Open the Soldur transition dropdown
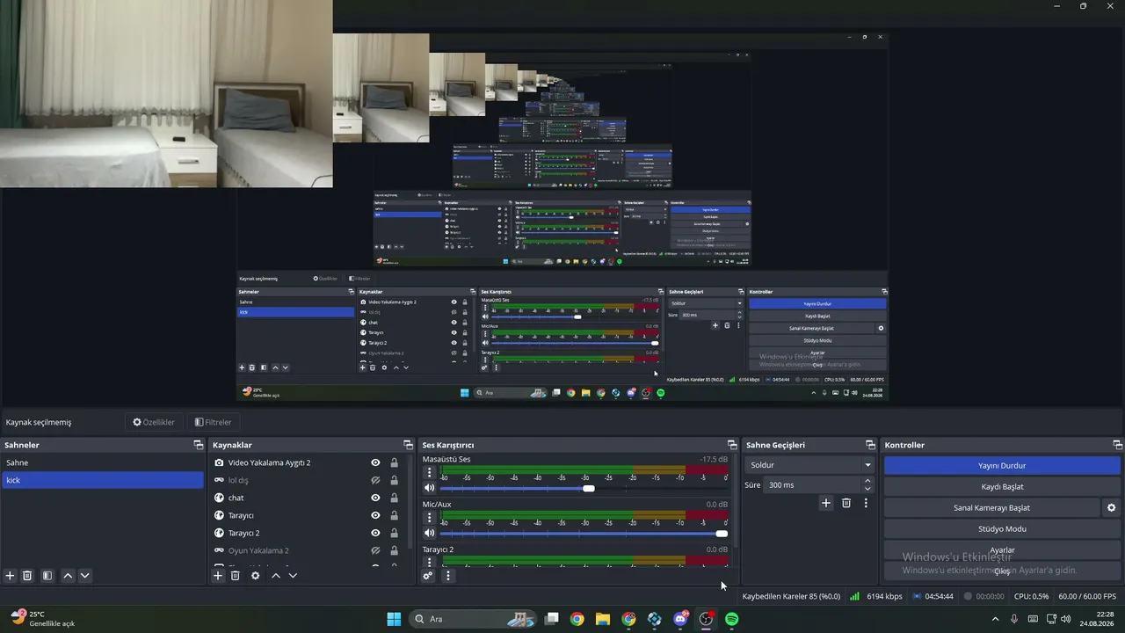This screenshot has width=1125, height=633. pyautogui.click(x=809, y=465)
